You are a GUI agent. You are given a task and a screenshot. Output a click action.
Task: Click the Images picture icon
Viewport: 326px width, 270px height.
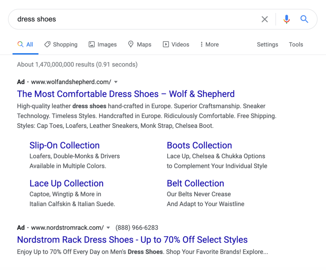92,44
